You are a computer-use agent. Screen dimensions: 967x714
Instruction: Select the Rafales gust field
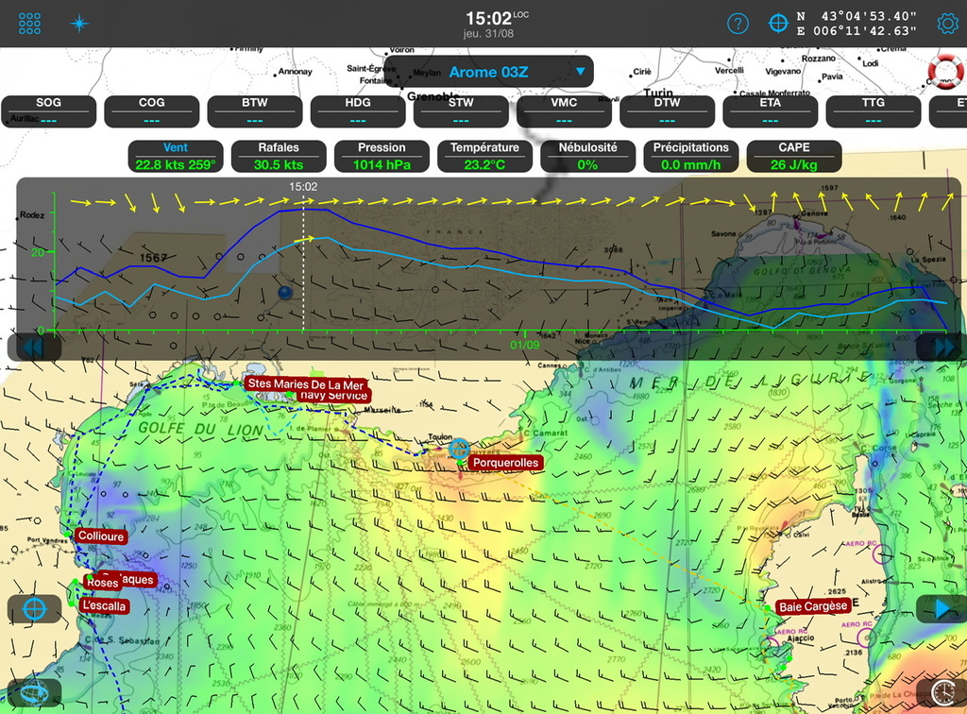[279, 157]
